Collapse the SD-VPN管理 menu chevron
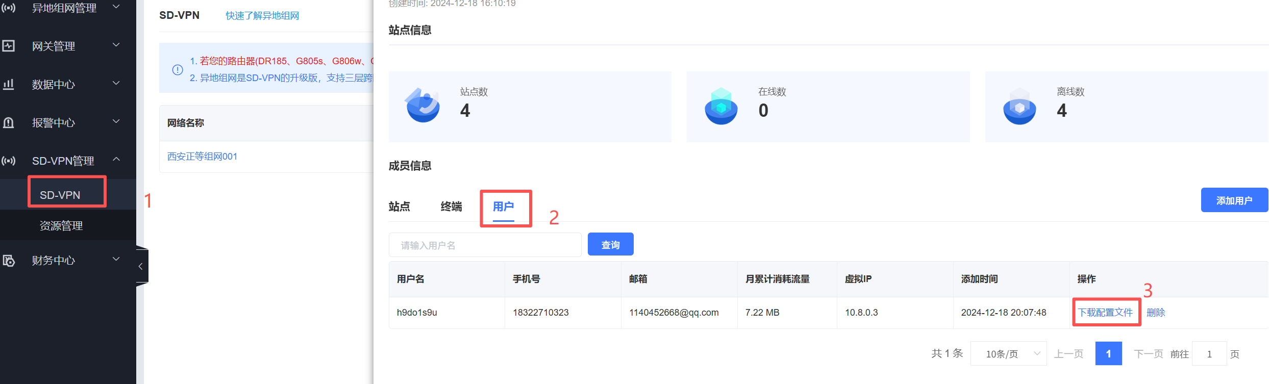The width and height of the screenshot is (1269, 384). 116,160
